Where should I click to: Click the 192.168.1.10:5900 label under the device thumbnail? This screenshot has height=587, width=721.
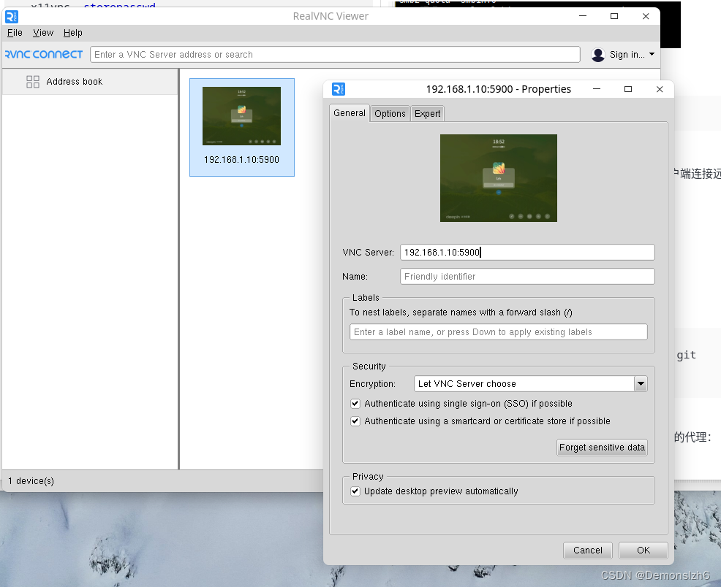pyautogui.click(x=241, y=160)
